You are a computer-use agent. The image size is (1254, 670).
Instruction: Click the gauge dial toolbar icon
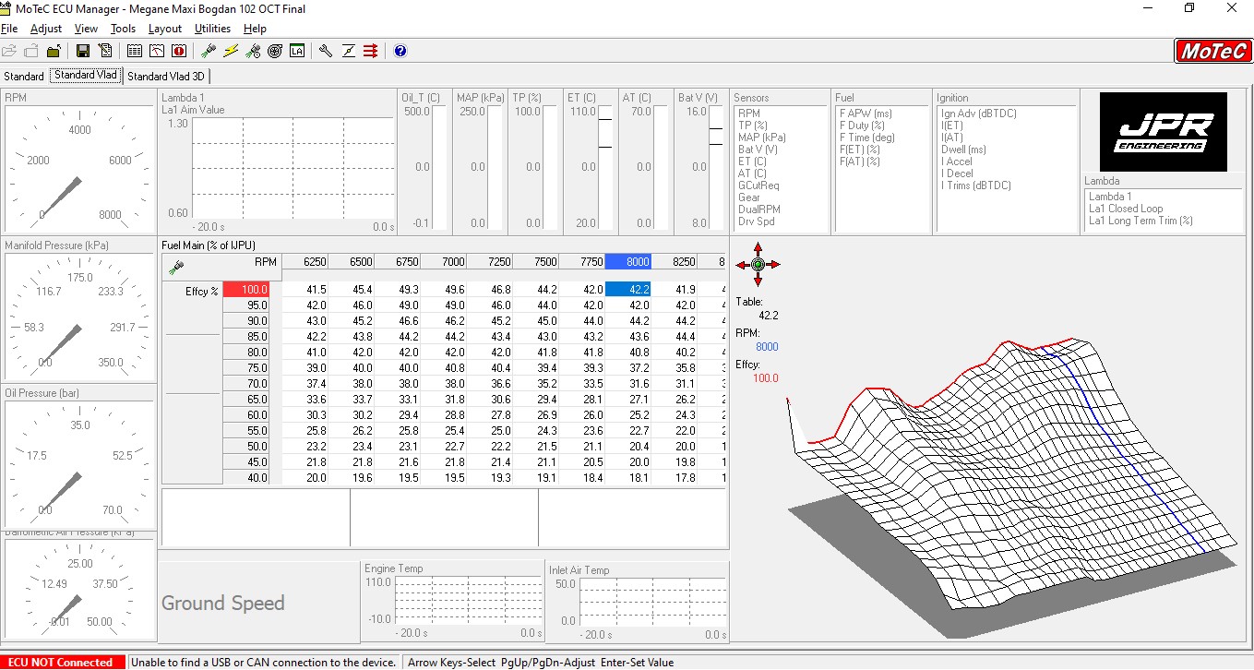click(157, 51)
